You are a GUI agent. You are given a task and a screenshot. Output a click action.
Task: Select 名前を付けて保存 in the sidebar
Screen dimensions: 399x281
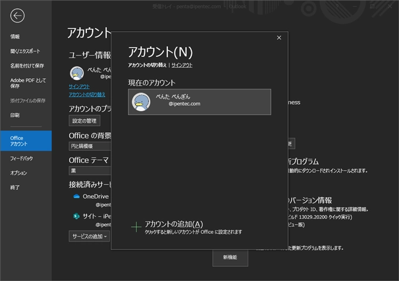27,66
